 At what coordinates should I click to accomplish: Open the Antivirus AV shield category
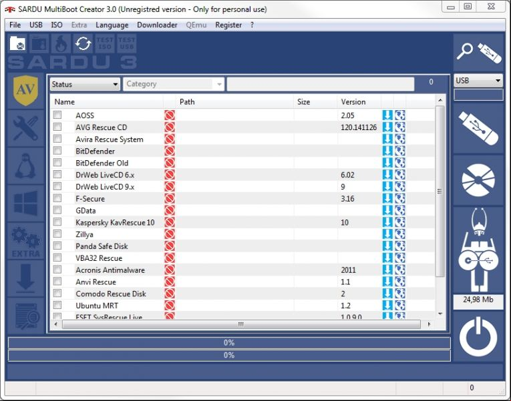coord(25,91)
